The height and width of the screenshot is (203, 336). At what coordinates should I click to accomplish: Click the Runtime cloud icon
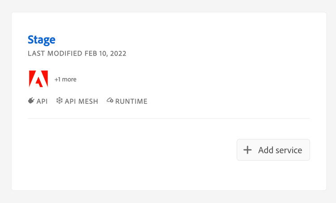(x=110, y=101)
